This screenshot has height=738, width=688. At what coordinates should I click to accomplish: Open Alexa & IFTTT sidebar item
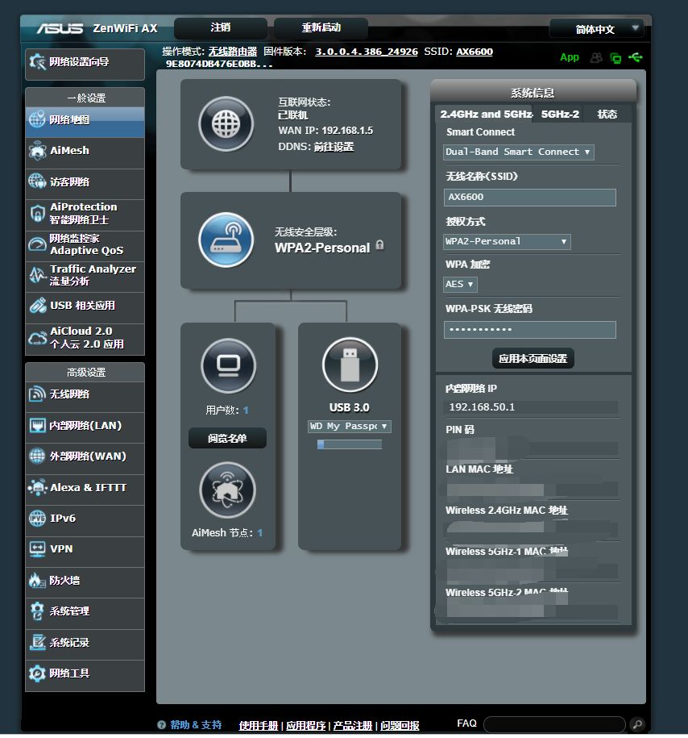pos(85,488)
